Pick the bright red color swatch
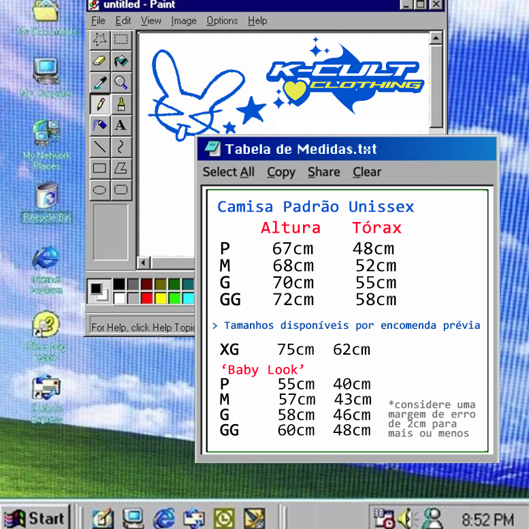 [146, 298]
